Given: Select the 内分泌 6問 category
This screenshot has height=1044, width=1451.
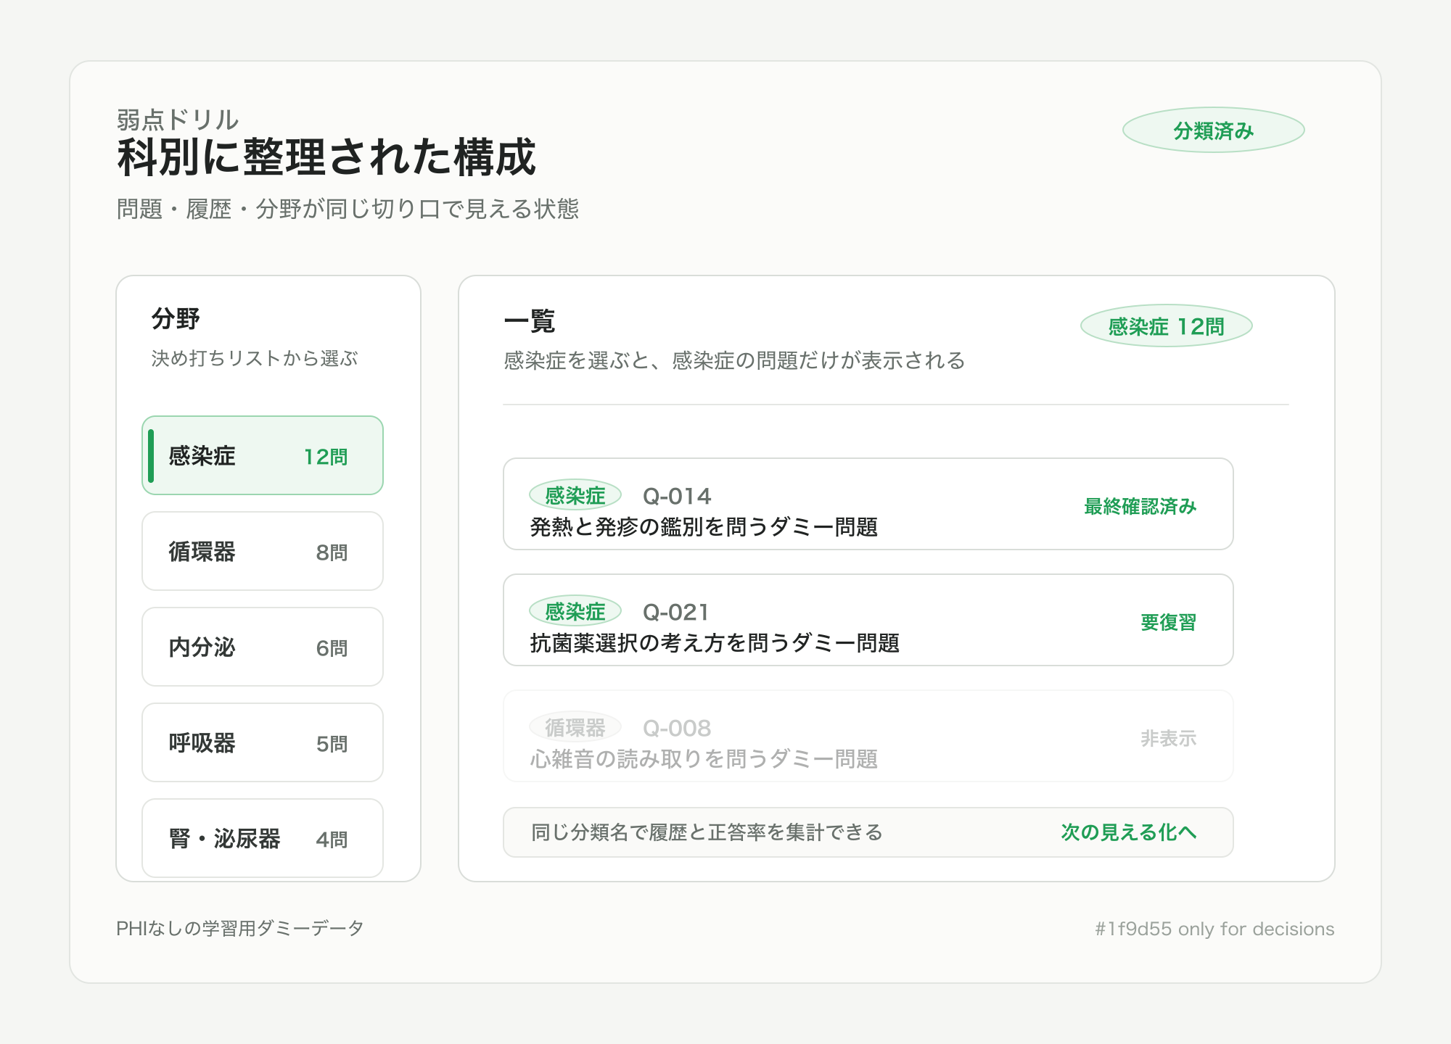Looking at the screenshot, I should [x=263, y=647].
